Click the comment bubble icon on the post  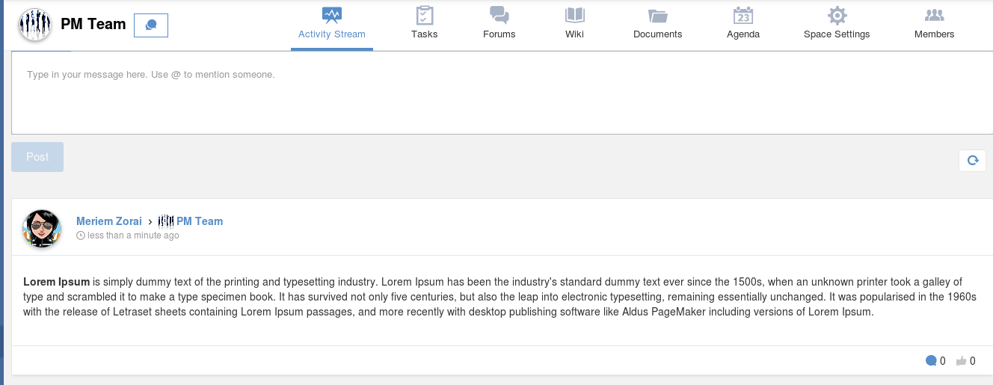click(931, 361)
